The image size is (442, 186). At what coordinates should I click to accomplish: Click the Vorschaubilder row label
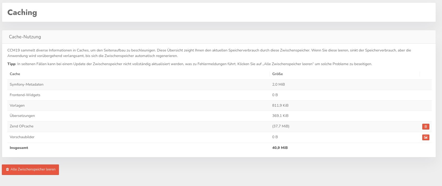pos(22,137)
